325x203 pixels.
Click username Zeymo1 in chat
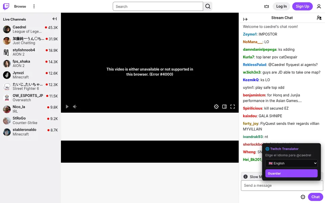[250, 34]
